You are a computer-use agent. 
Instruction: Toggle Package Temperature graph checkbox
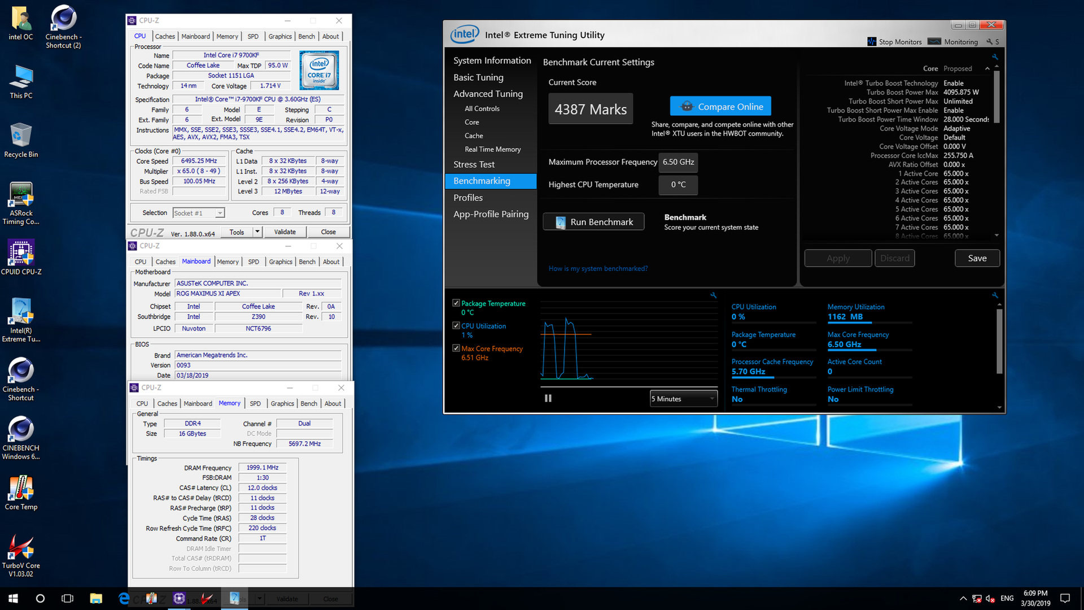[456, 303]
